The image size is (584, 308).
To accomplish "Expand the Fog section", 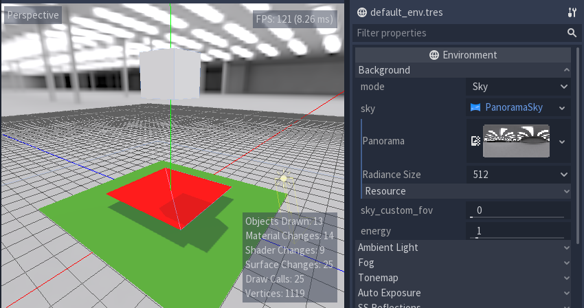I will [463, 263].
